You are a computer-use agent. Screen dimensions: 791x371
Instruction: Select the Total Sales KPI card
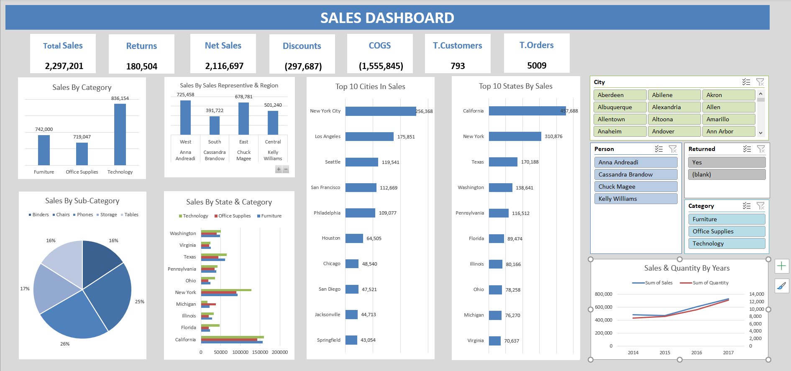[63, 54]
